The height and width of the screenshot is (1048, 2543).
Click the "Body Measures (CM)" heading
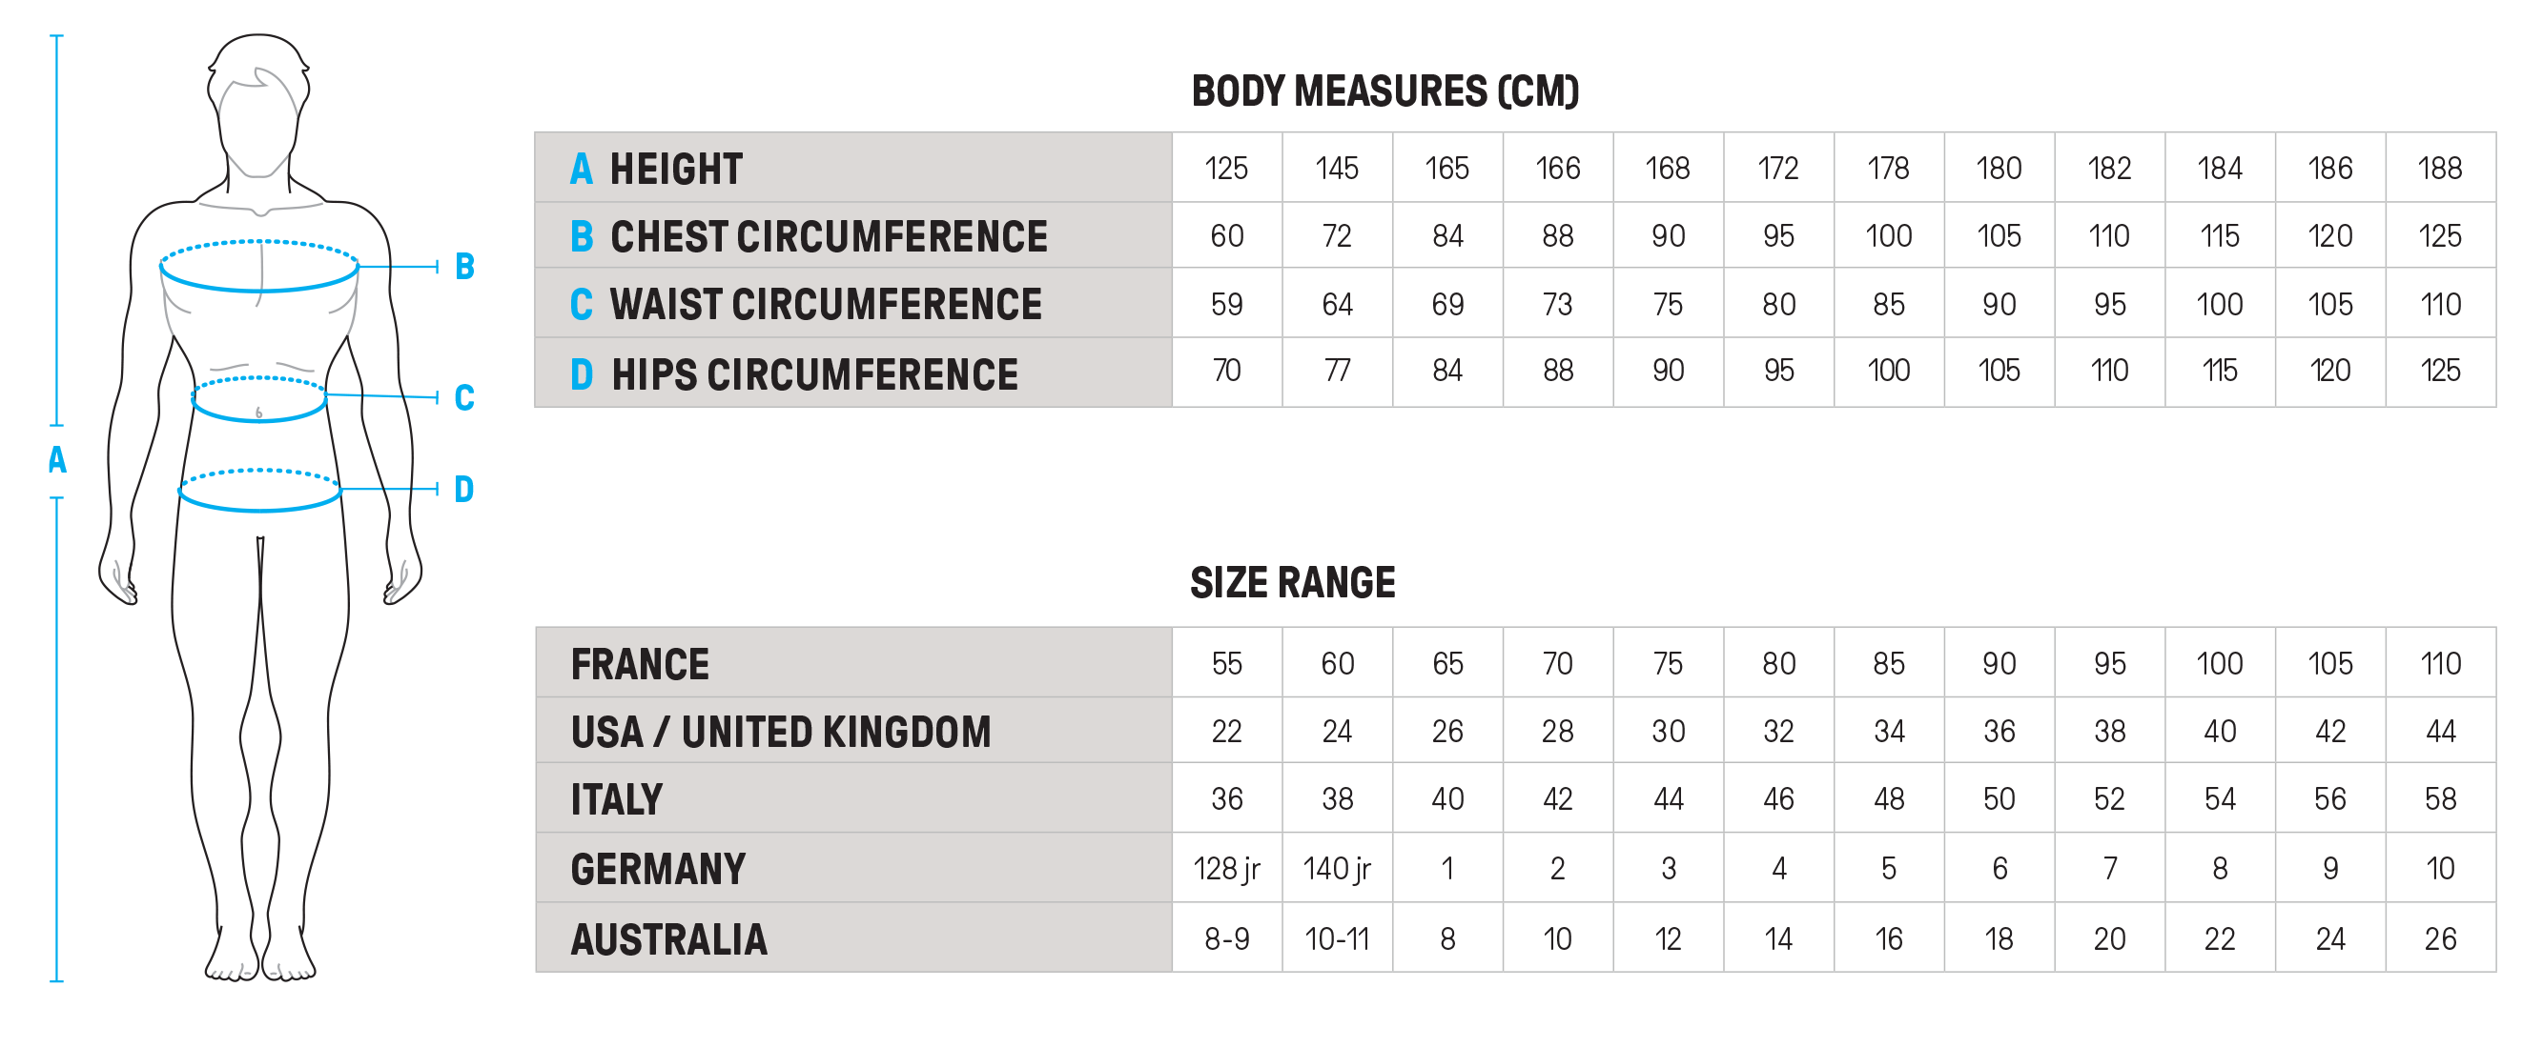1385,91
